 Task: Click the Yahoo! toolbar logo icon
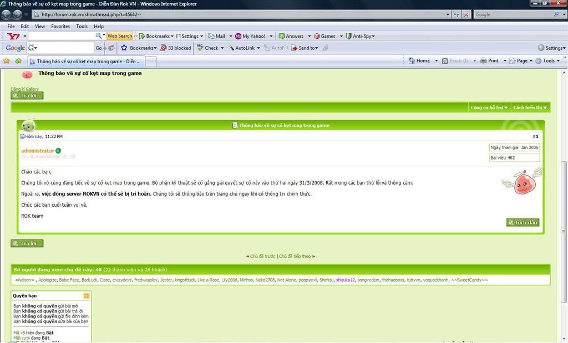[13, 36]
